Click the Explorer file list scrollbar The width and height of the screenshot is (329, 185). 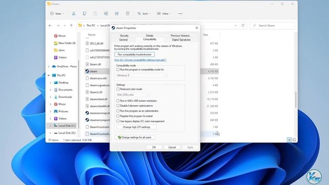tap(296, 99)
